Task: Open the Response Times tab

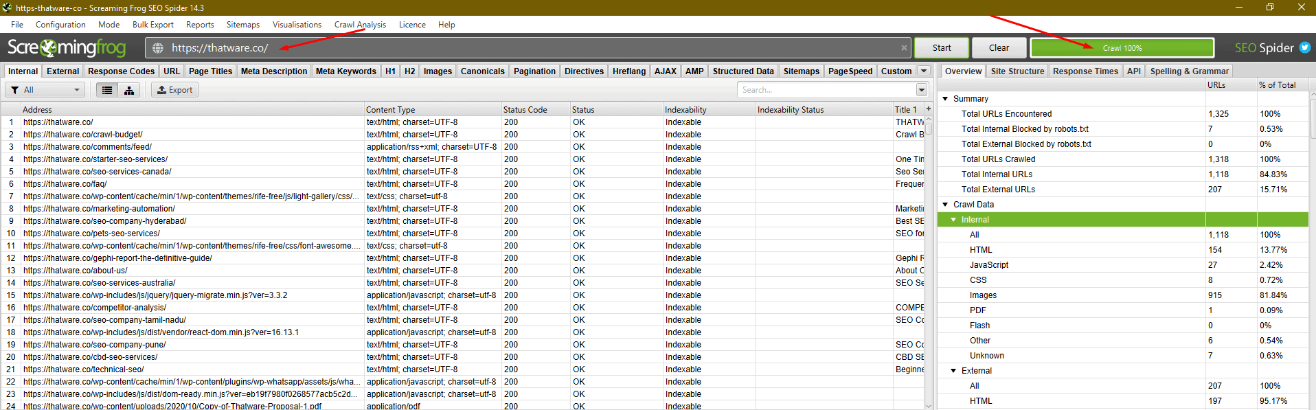Action: pos(1085,71)
